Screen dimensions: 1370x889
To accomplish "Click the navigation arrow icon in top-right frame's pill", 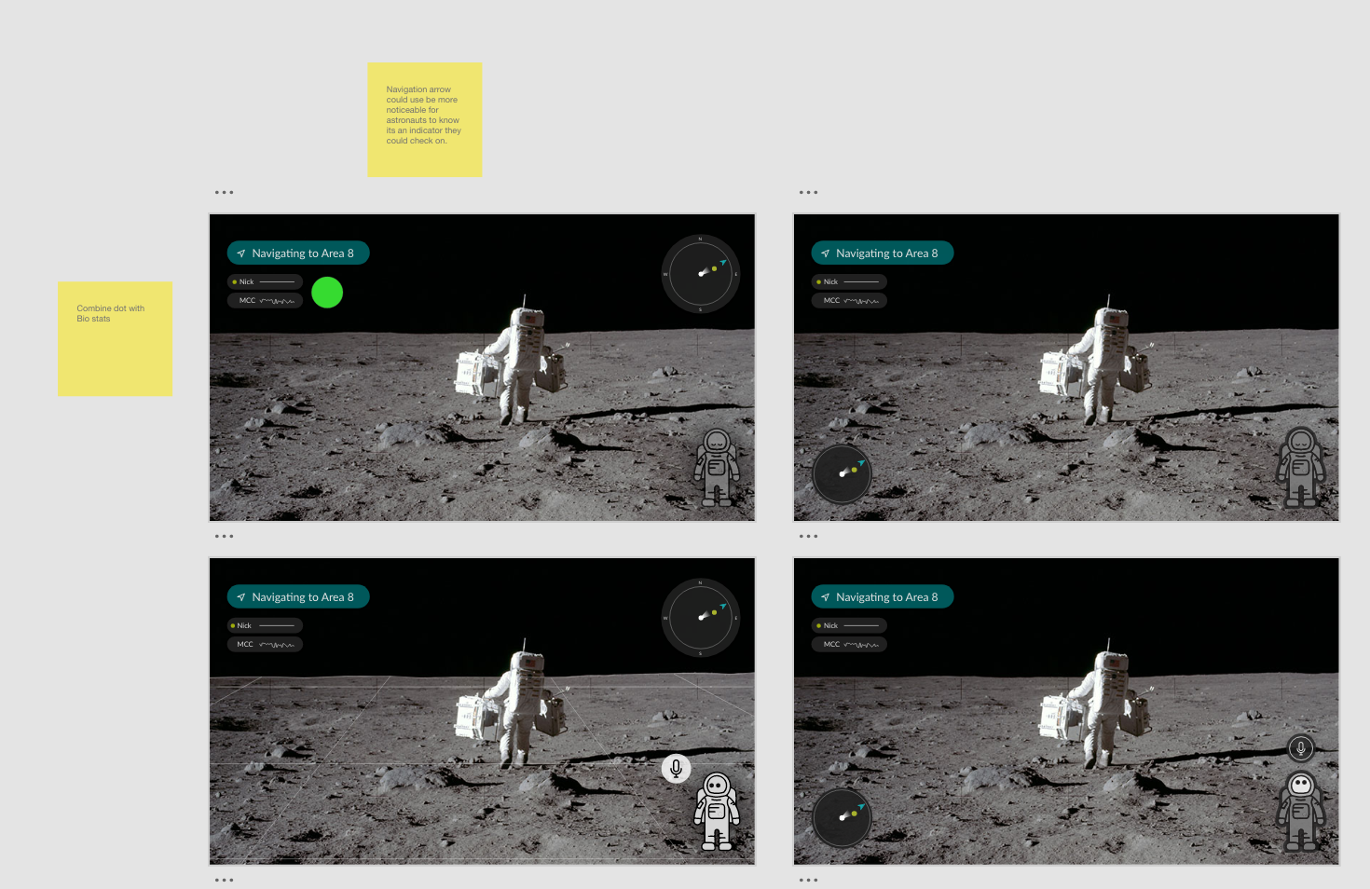I will click(826, 253).
